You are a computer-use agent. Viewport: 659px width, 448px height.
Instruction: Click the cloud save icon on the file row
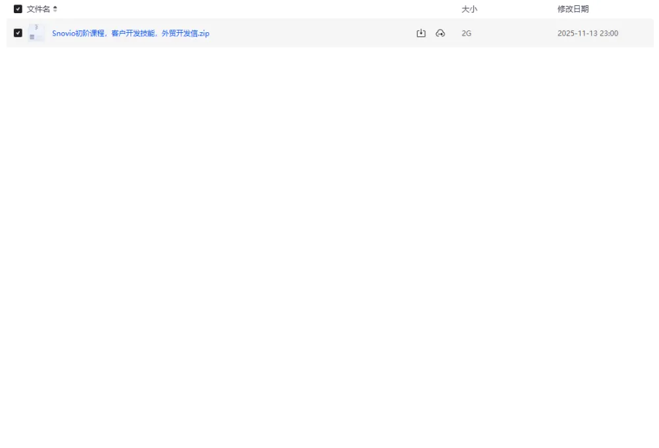[x=440, y=32]
